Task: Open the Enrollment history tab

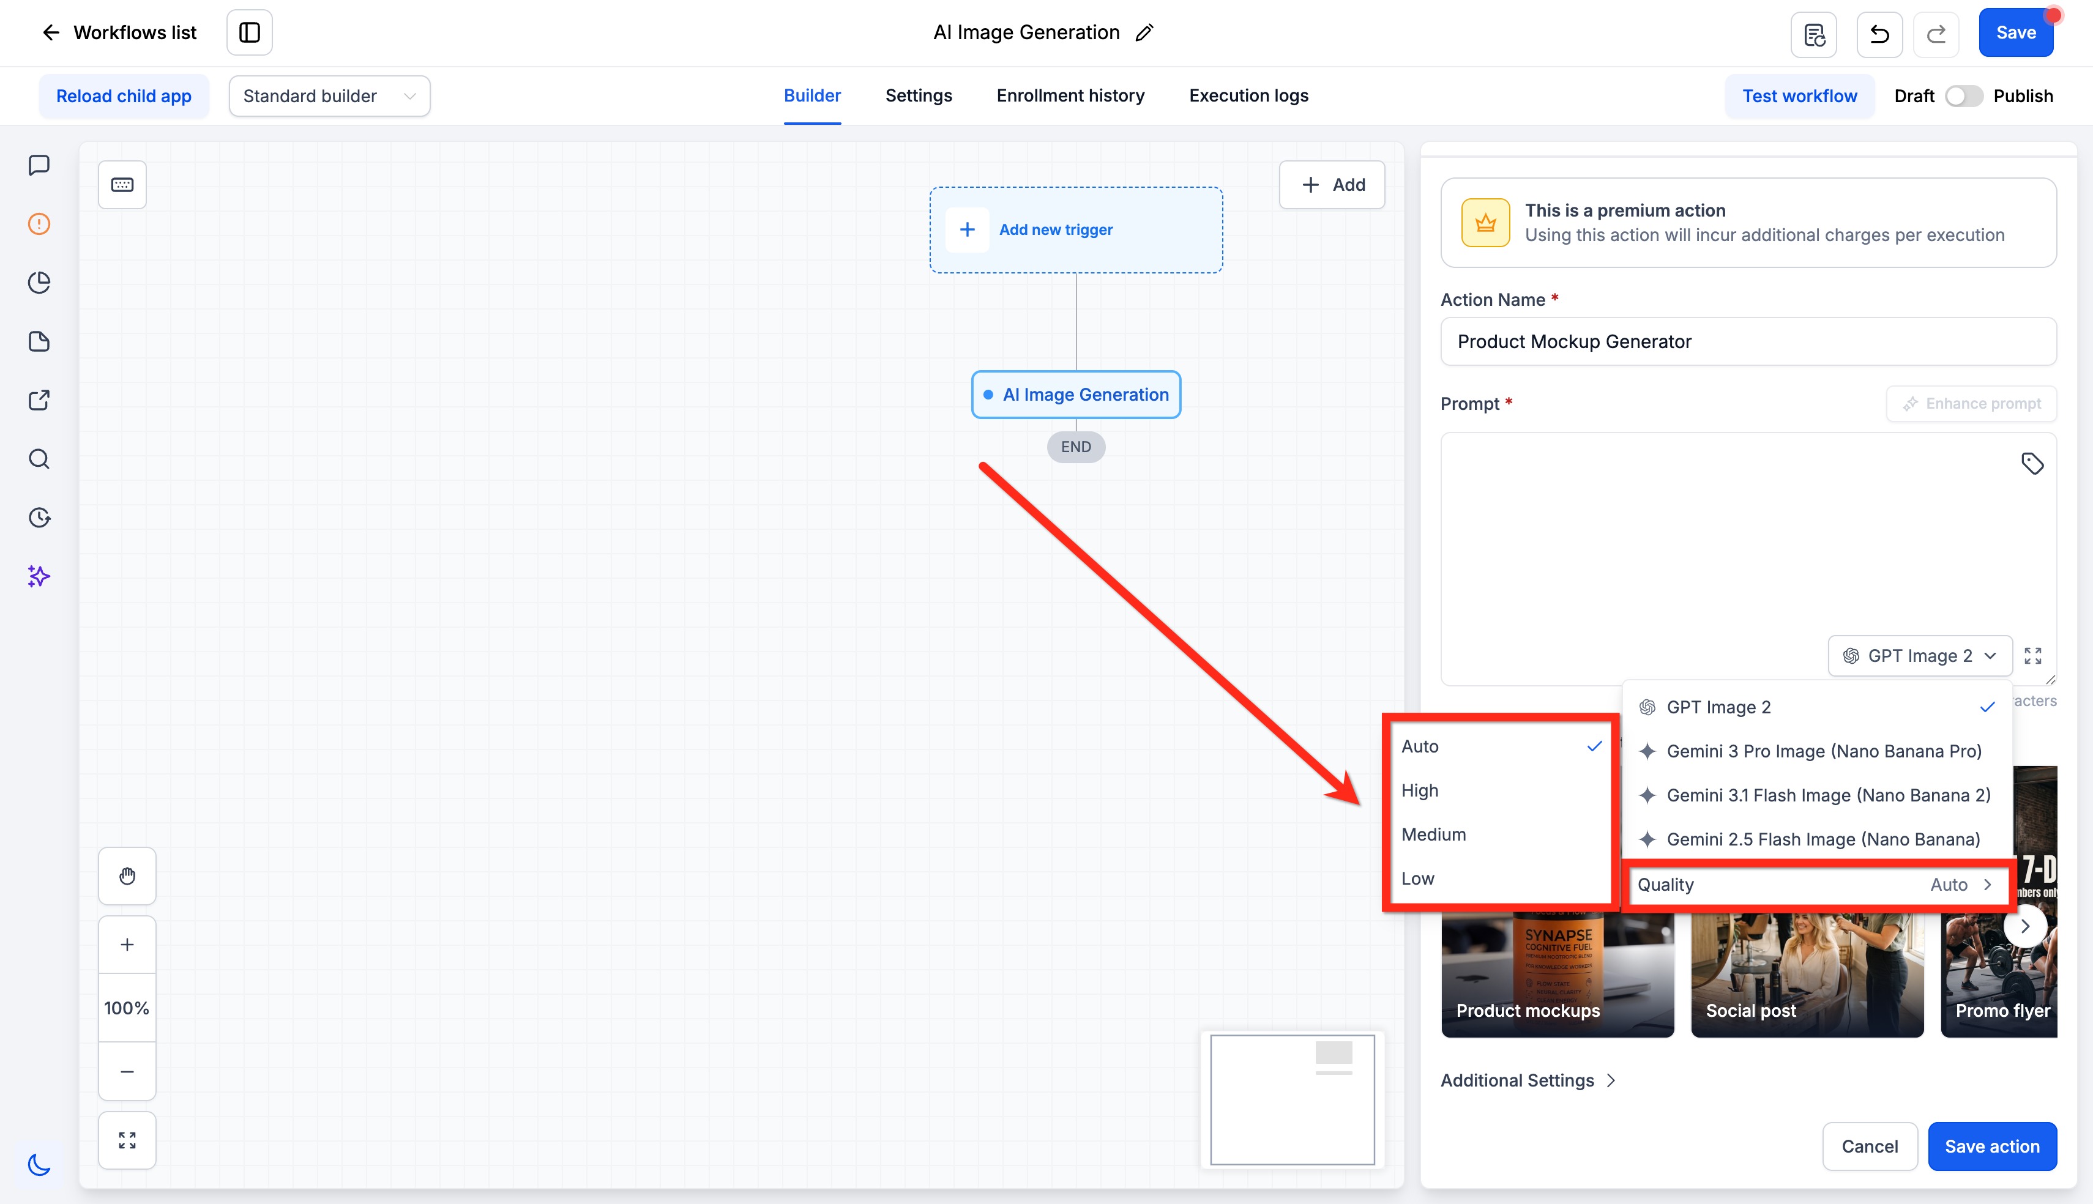Action: (1070, 95)
